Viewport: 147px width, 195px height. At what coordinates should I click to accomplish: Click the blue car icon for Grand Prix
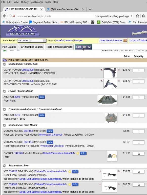(x=5, y=60)
